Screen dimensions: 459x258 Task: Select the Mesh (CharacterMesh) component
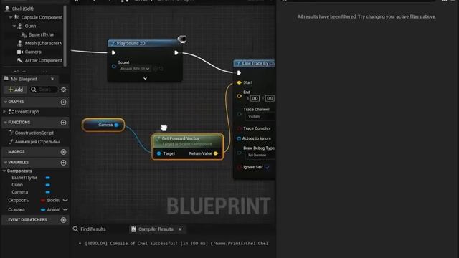(43, 43)
